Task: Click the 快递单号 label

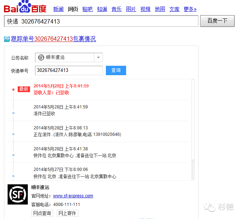Action: [20, 71]
